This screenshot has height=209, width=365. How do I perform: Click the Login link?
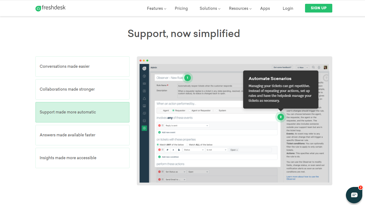click(x=288, y=8)
